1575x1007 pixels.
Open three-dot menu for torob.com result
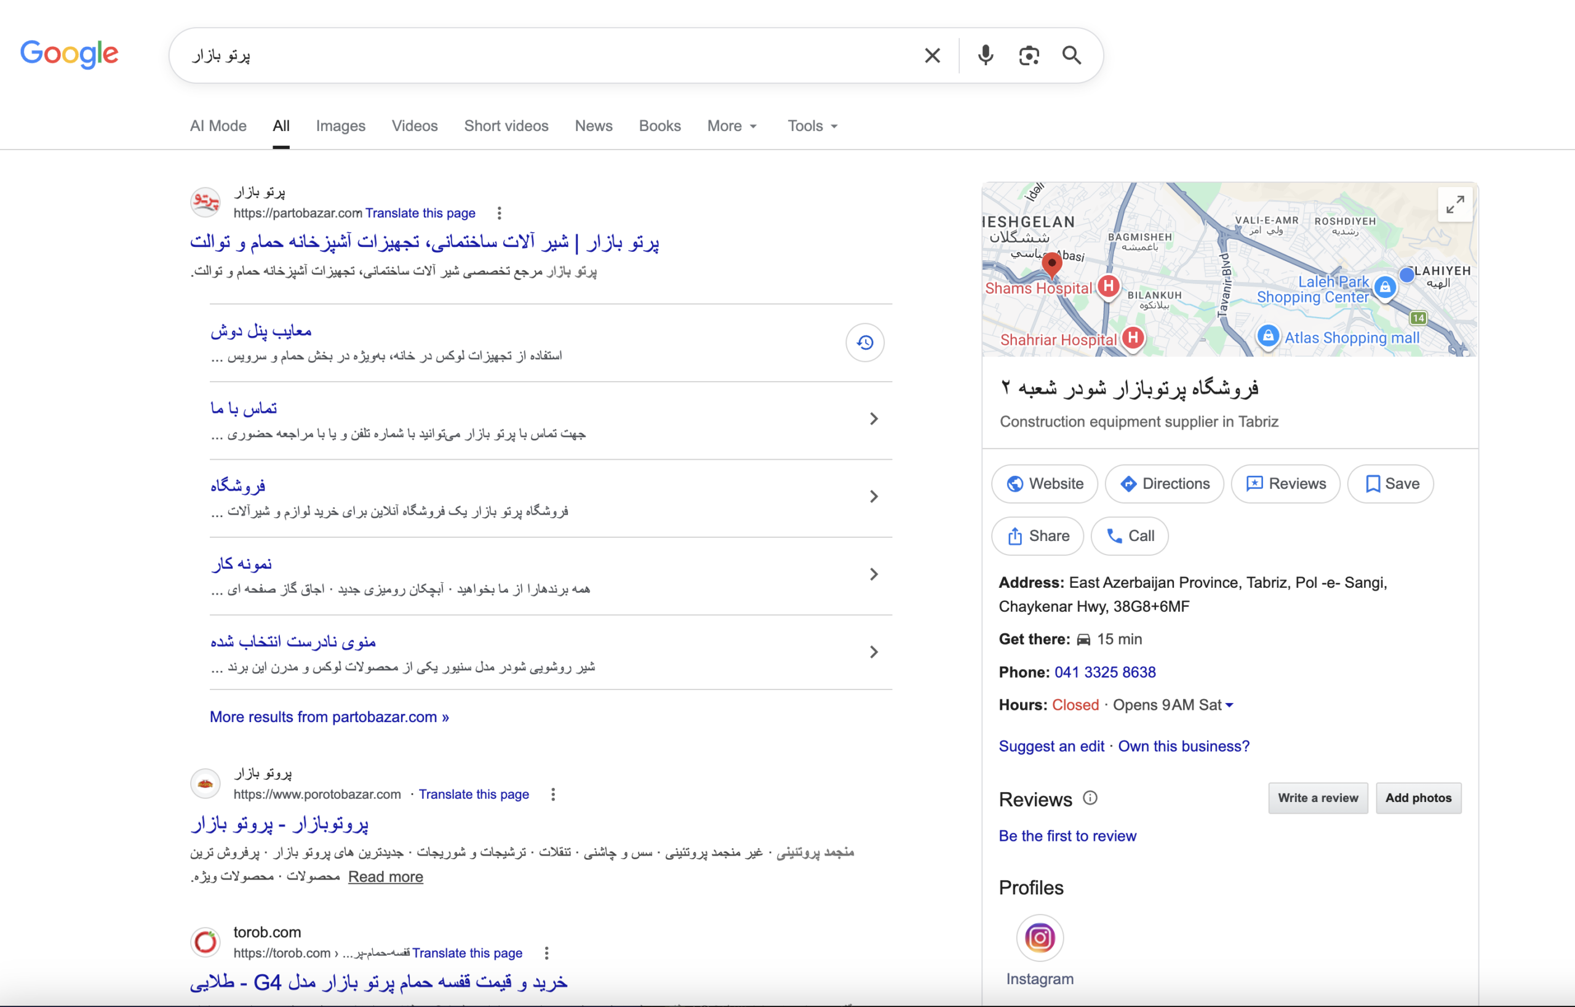point(547,953)
